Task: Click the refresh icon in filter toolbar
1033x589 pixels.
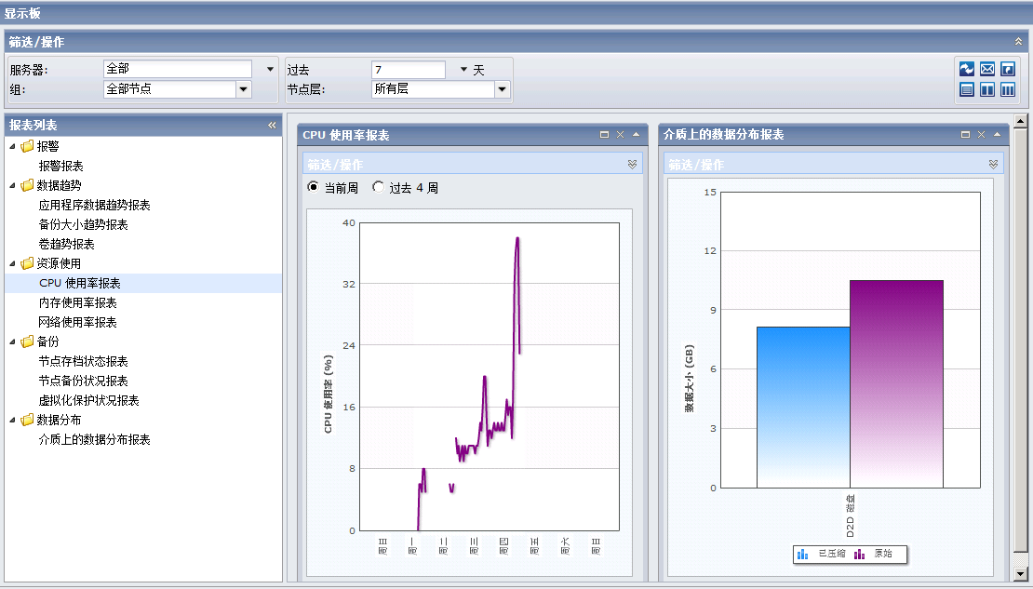Action: point(967,70)
